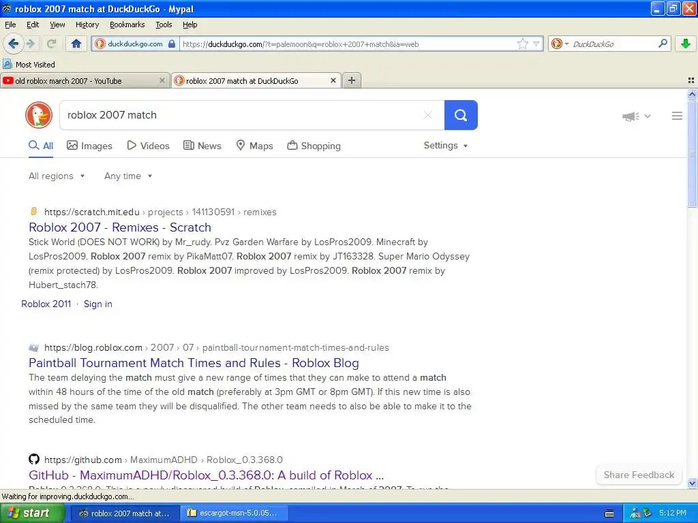Screen dimensions: 698x523
Task: Click the scrollbar up arrow
Action: click(692, 94)
